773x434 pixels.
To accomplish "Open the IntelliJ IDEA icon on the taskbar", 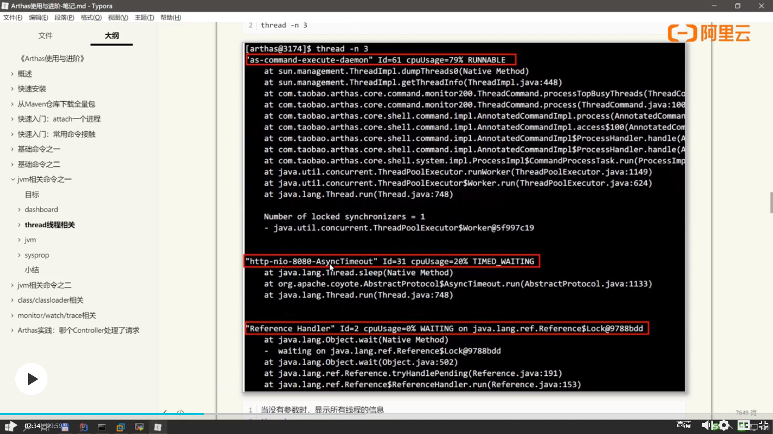I will pos(83,427).
